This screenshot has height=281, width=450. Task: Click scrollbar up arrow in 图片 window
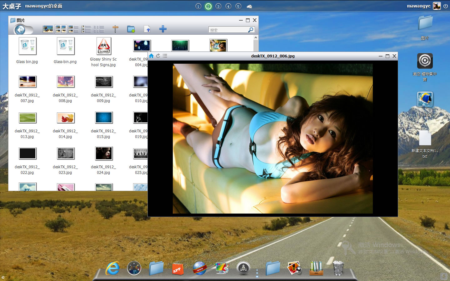[256, 37]
